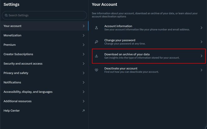This screenshot has height=129, width=207.
Task: Go to Notifications settings
Action: (x=44, y=82)
